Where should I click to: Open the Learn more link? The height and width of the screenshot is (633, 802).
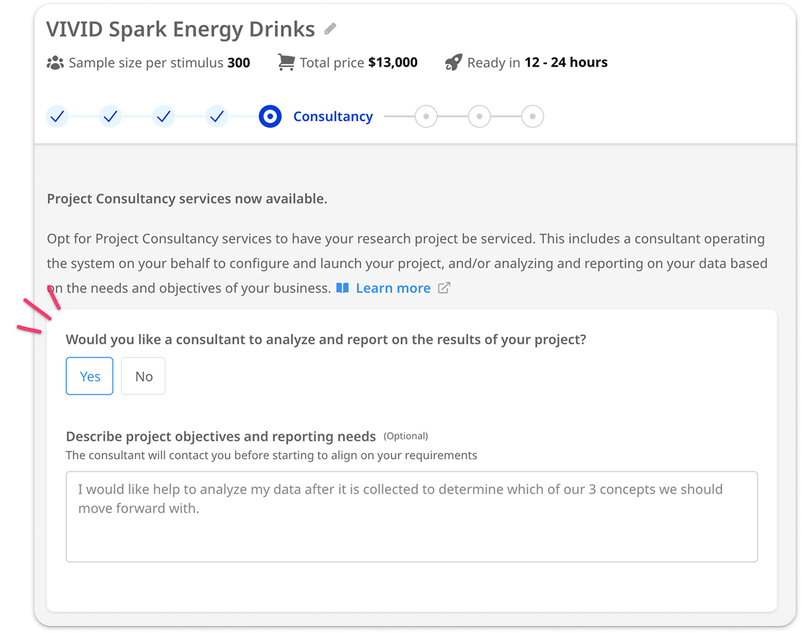coord(393,288)
